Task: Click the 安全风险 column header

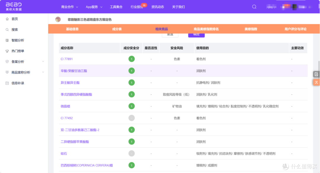Action: click(177, 48)
